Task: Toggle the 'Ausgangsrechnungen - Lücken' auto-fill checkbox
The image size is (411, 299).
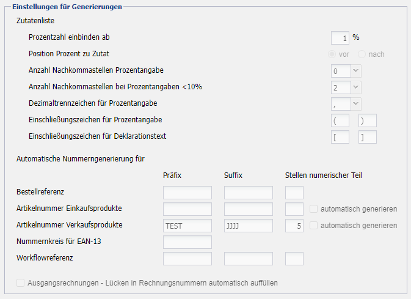Action: point(21,283)
